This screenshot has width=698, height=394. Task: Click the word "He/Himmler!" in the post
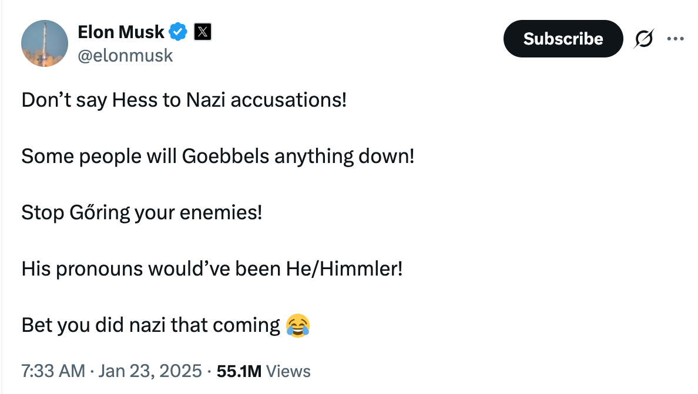pos(344,269)
